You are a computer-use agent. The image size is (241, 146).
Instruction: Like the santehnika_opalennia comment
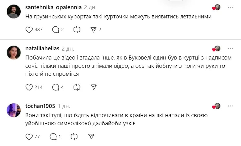coord(29,30)
